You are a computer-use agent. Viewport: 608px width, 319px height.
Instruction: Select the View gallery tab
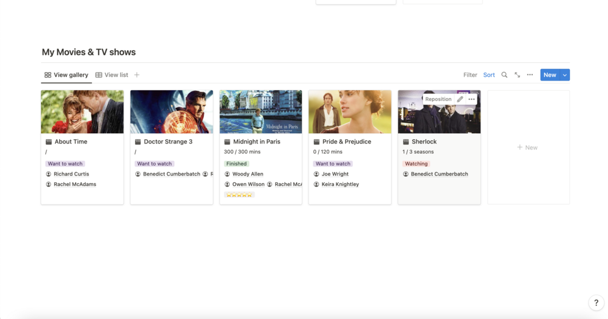click(x=67, y=75)
